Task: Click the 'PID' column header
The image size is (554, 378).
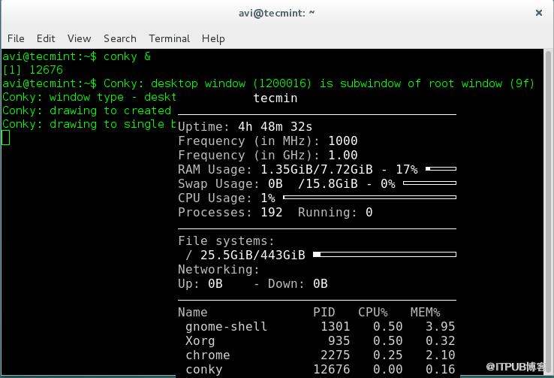Action: (x=324, y=312)
